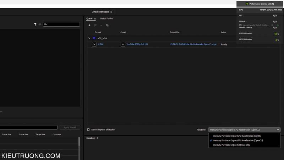Click the Add Output settings icon

[x=95, y=25]
